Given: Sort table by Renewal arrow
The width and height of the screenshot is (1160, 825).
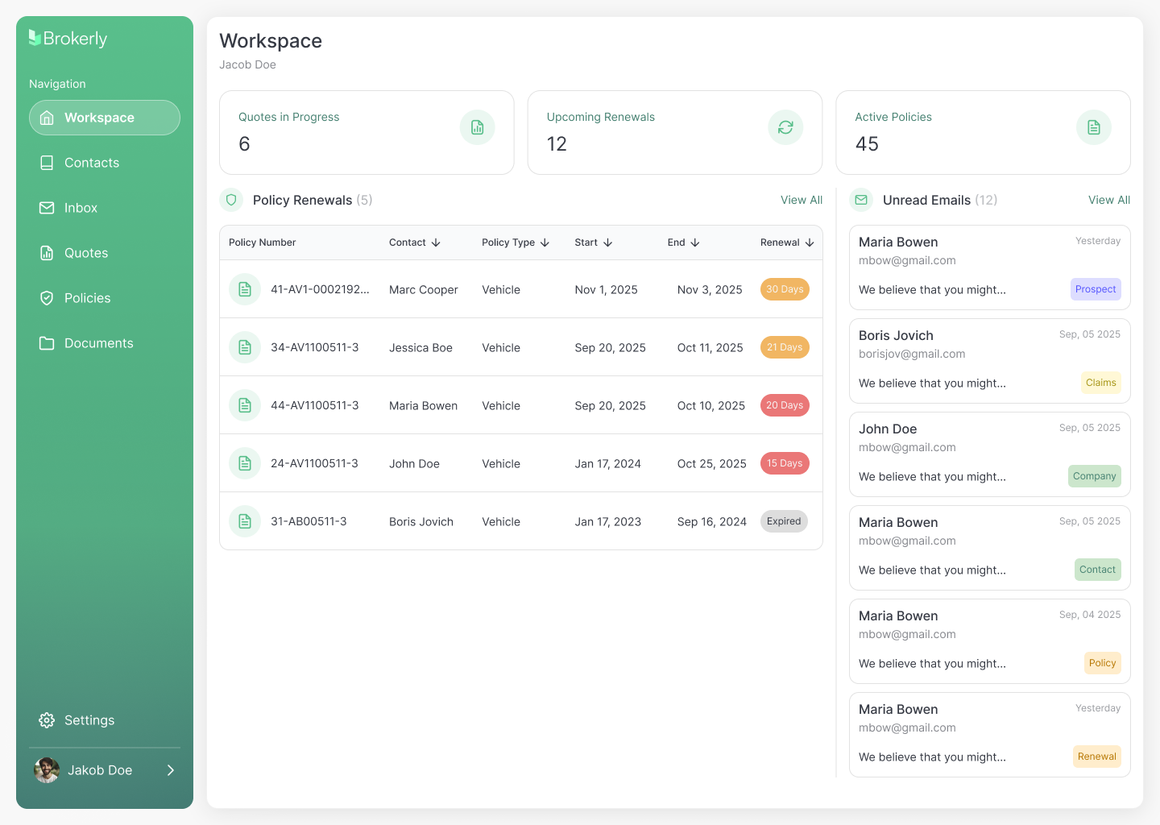Looking at the screenshot, I should 810,243.
